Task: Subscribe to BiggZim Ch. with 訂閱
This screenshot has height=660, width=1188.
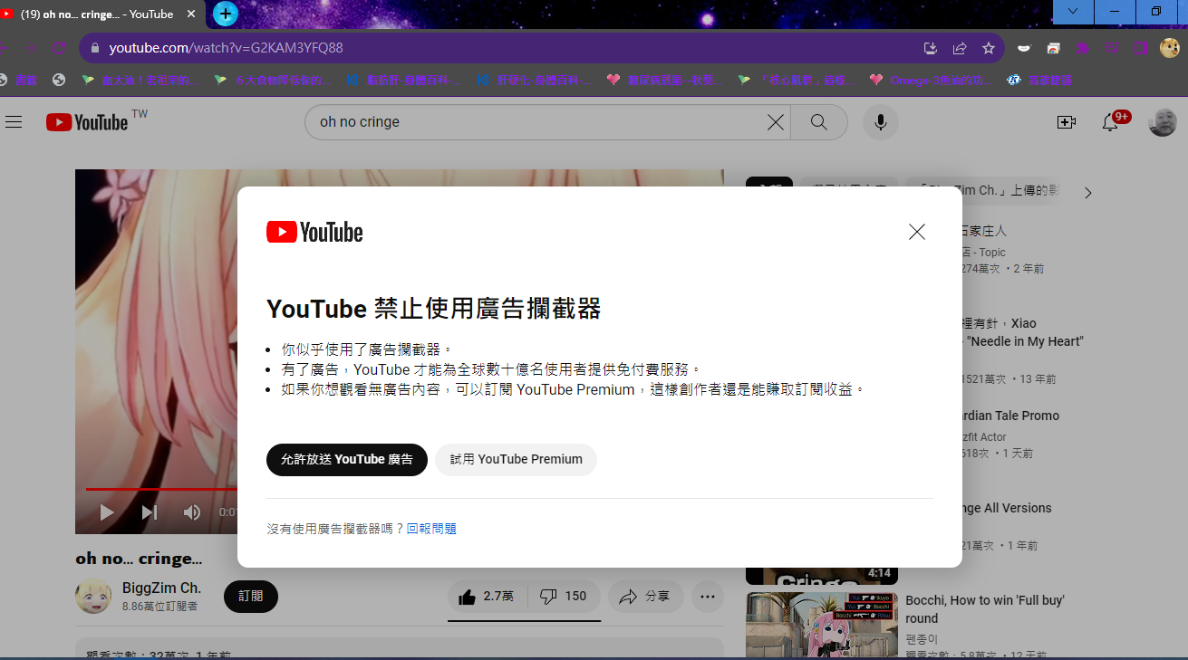Action: point(251,597)
